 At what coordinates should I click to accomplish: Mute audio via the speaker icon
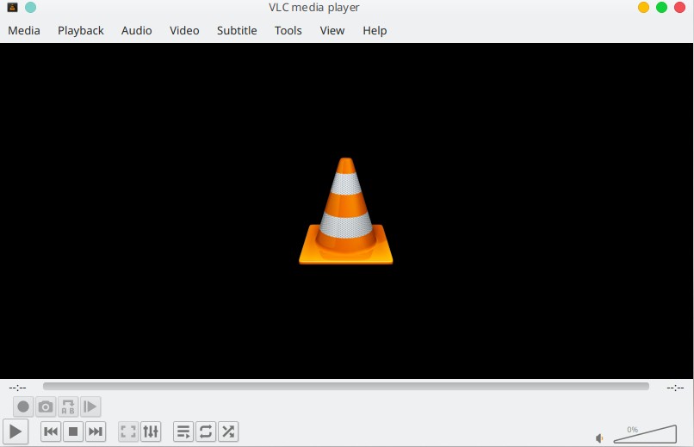pyautogui.click(x=599, y=438)
